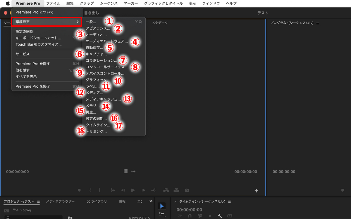351x219 pixels.
Task: Click the Drag Audio Only waveform icon
Action: click(x=133, y=171)
